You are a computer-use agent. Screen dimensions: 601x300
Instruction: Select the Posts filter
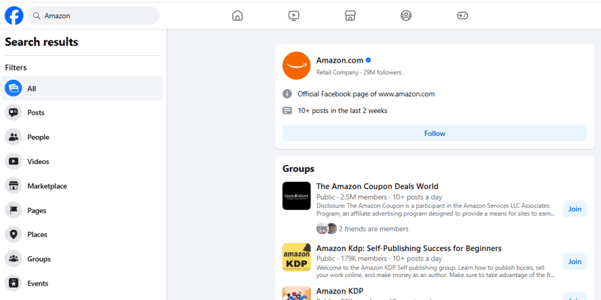pyautogui.click(x=82, y=113)
